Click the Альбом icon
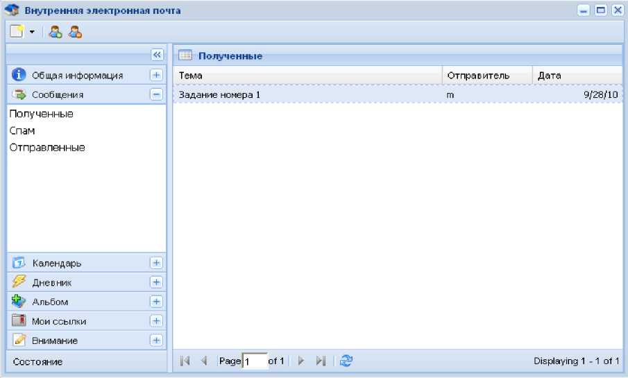 pyautogui.click(x=19, y=301)
